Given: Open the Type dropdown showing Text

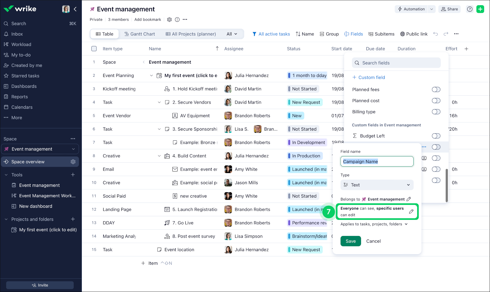Looking at the screenshot, I should [377, 185].
